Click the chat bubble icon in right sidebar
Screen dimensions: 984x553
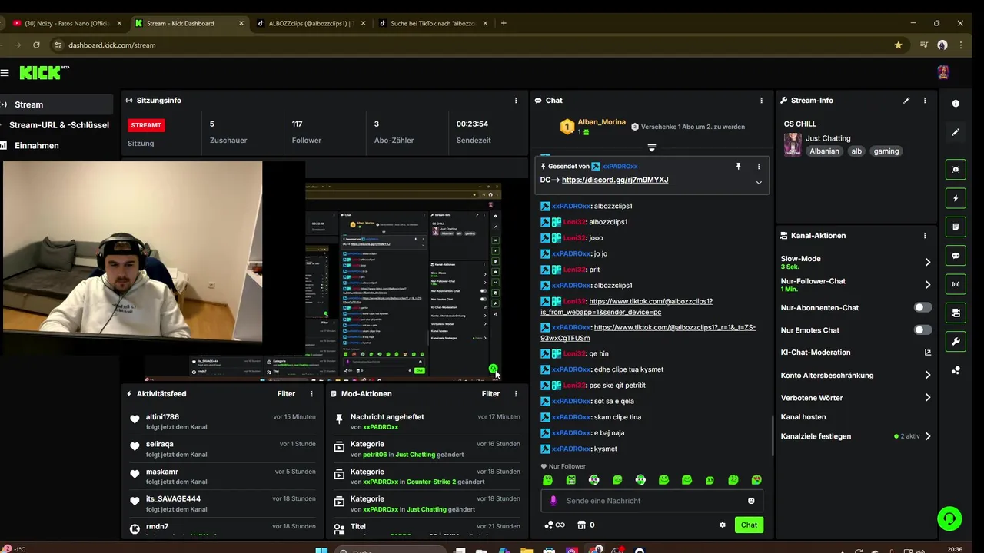[956, 256]
